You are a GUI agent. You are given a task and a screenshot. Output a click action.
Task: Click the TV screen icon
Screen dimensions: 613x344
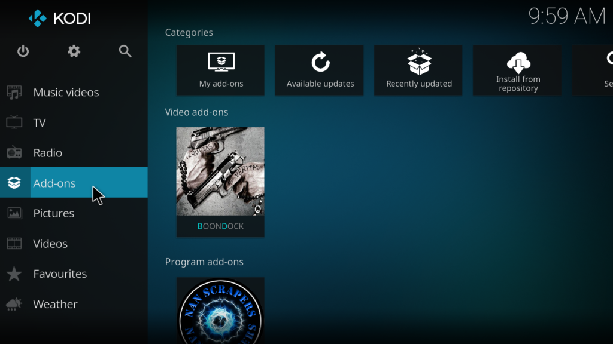pyautogui.click(x=14, y=122)
